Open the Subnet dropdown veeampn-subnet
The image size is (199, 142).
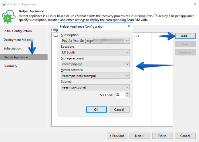pyautogui.click(x=95, y=87)
